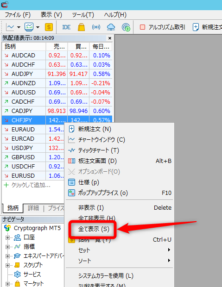Click the chart profiles monitor icon
Screen dimensions: 222x287
(29, 27)
